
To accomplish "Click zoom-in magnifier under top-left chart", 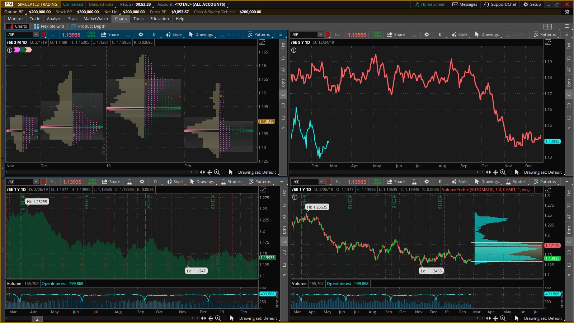I will [217, 172].
